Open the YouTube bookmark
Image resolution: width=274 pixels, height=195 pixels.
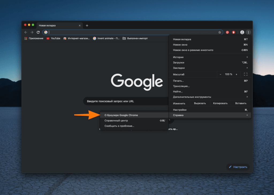click(x=53, y=38)
